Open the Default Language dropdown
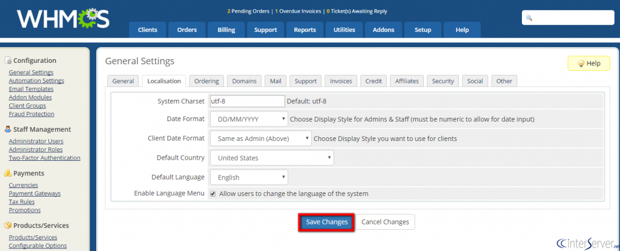The height and width of the screenshot is (251, 620). [x=249, y=177]
